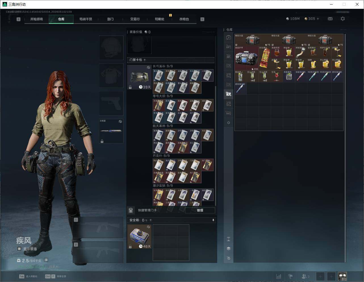Click the swap icon on the melee knife slot
The width and height of the screenshot is (364, 282).
(x=120, y=121)
